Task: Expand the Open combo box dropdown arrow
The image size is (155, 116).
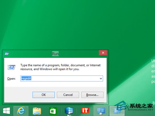Action: (101, 78)
